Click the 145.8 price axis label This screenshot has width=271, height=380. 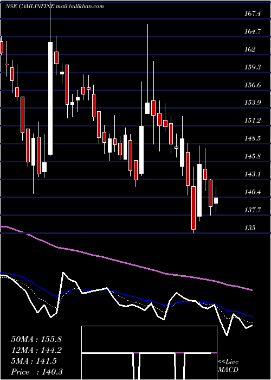pyautogui.click(x=253, y=156)
